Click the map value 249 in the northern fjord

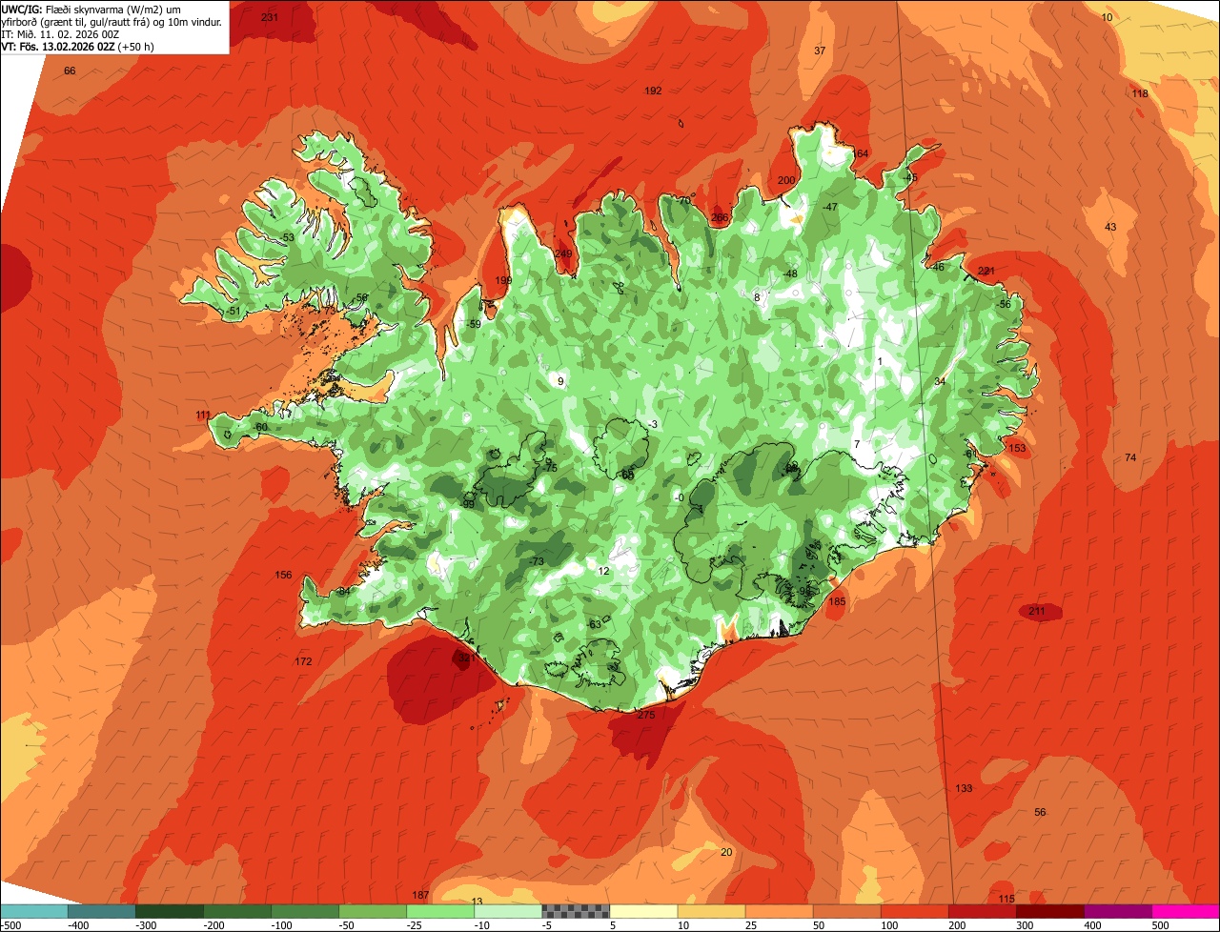563,253
